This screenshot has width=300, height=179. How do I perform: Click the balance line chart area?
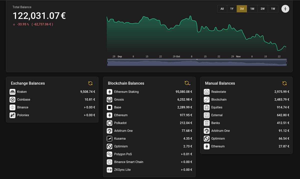coord(196,35)
